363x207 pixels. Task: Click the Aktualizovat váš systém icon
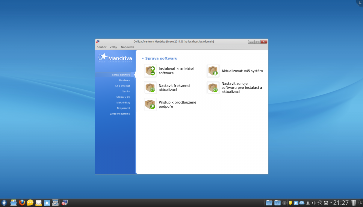pos(213,71)
